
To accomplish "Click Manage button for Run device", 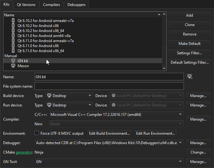I will 198,105.
